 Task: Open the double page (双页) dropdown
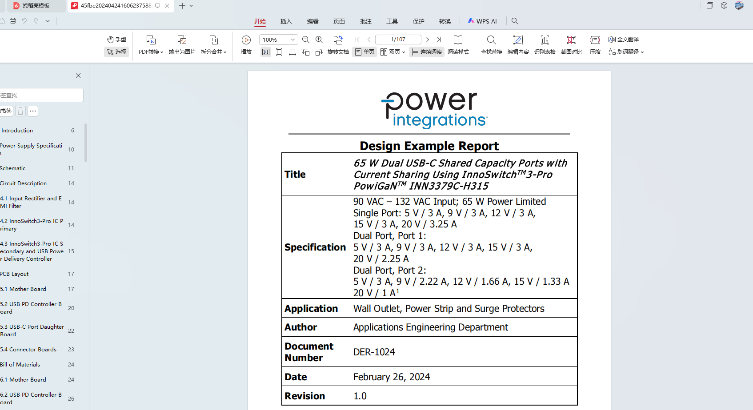[x=393, y=52]
